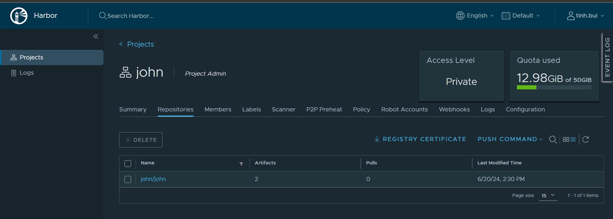The width and height of the screenshot is (613, 219).
Task: Download the Registry Certificate
Action: click(420, 139)
